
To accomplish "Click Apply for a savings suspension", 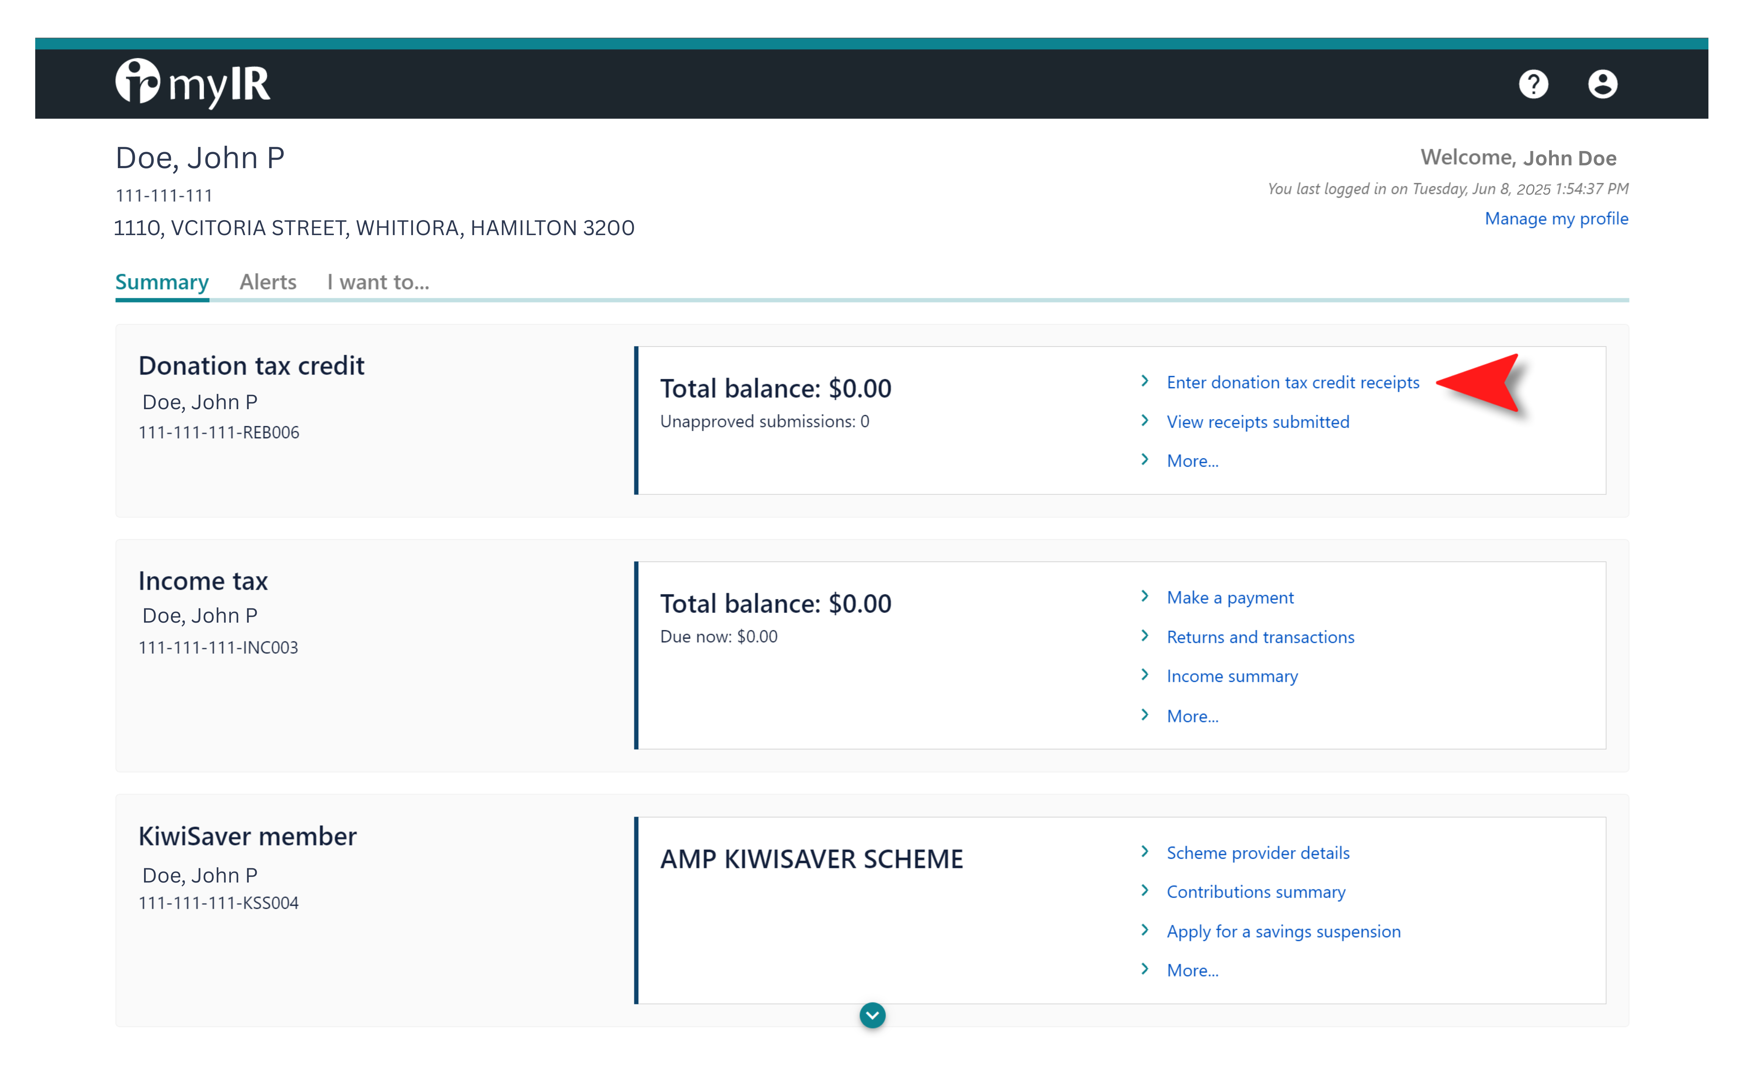I will coord(1283,931).
